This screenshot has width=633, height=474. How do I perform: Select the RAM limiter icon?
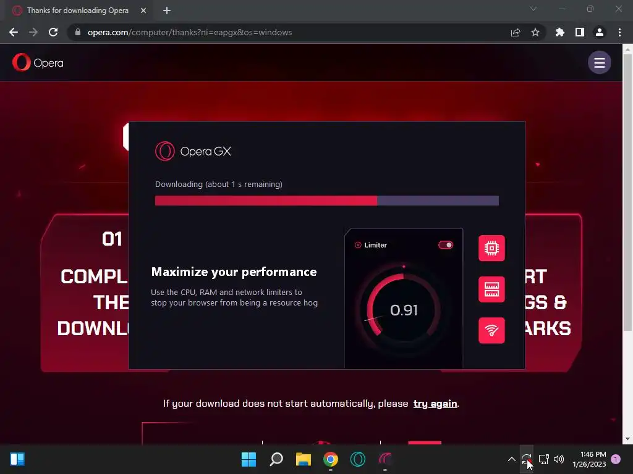pos(491,289)
